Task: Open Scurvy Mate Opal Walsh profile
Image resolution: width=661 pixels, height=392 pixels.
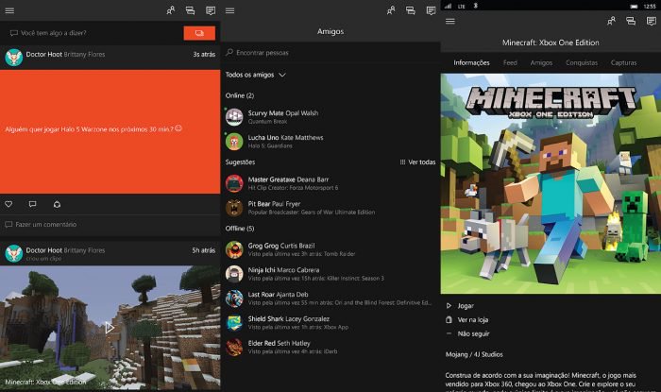Action: (x=330, y=117)
